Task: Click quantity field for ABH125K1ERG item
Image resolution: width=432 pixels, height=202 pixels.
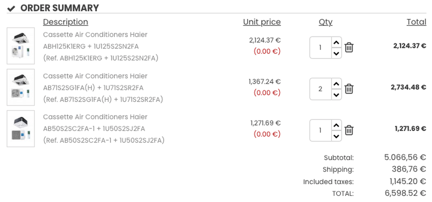Action: coord(320,47)
